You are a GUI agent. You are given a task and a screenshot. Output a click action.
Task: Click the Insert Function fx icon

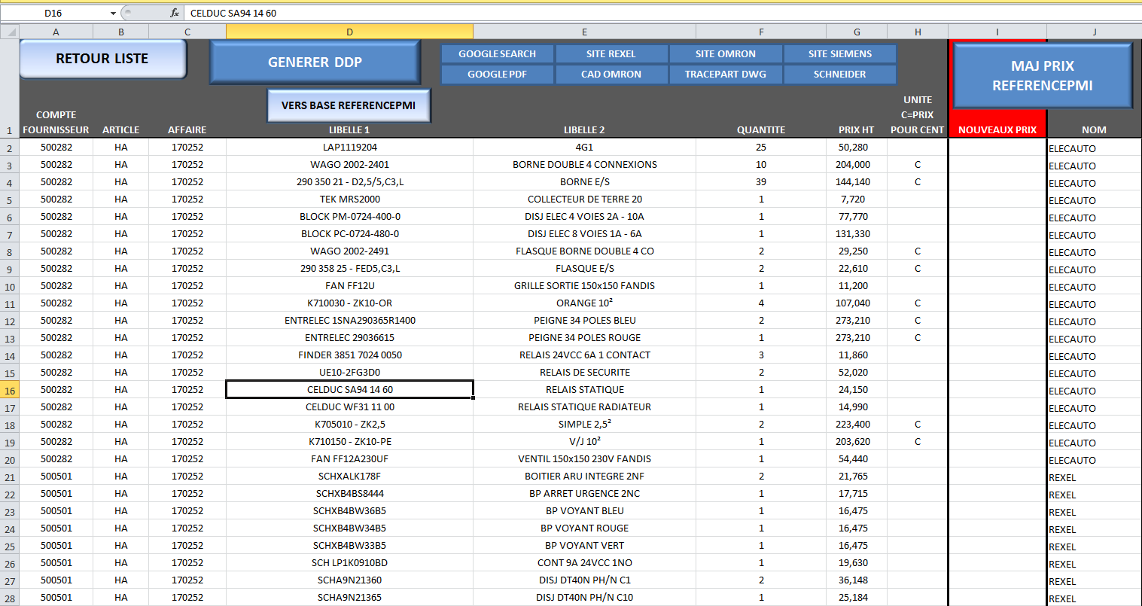click(x=175, y=13)
